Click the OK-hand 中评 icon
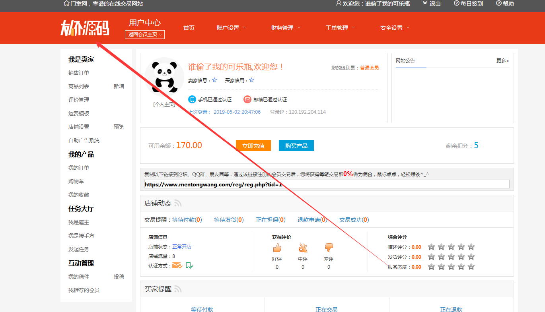The image size is (545, 312). (x=303, y=248)
